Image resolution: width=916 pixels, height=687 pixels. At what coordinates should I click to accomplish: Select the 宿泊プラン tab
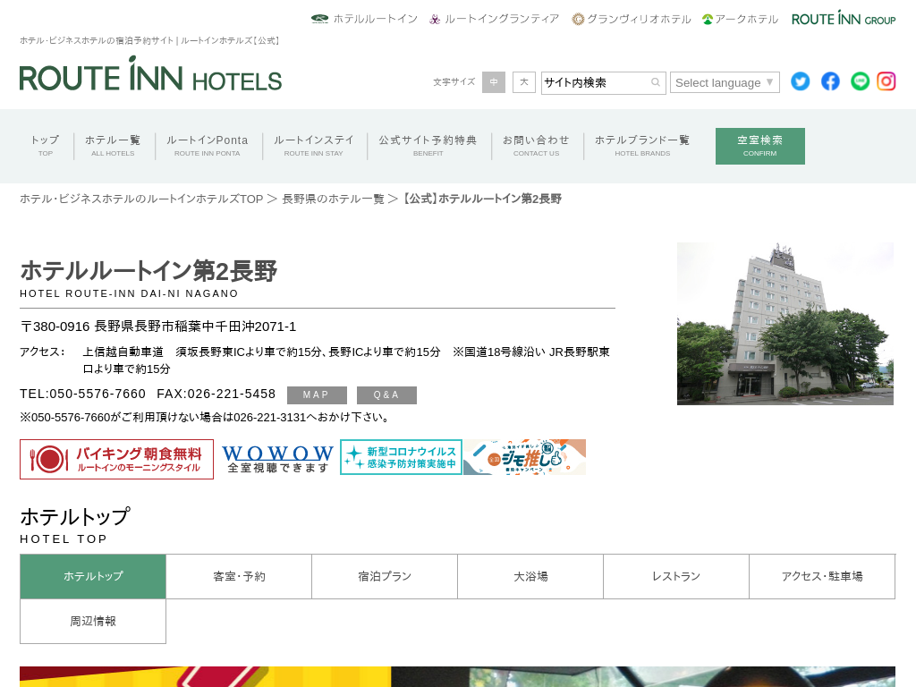click(385, 577)
